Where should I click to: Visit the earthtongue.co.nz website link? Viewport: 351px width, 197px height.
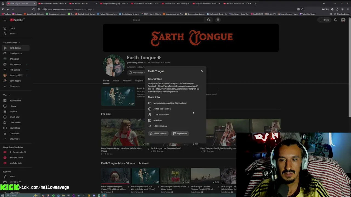[167, 92]
